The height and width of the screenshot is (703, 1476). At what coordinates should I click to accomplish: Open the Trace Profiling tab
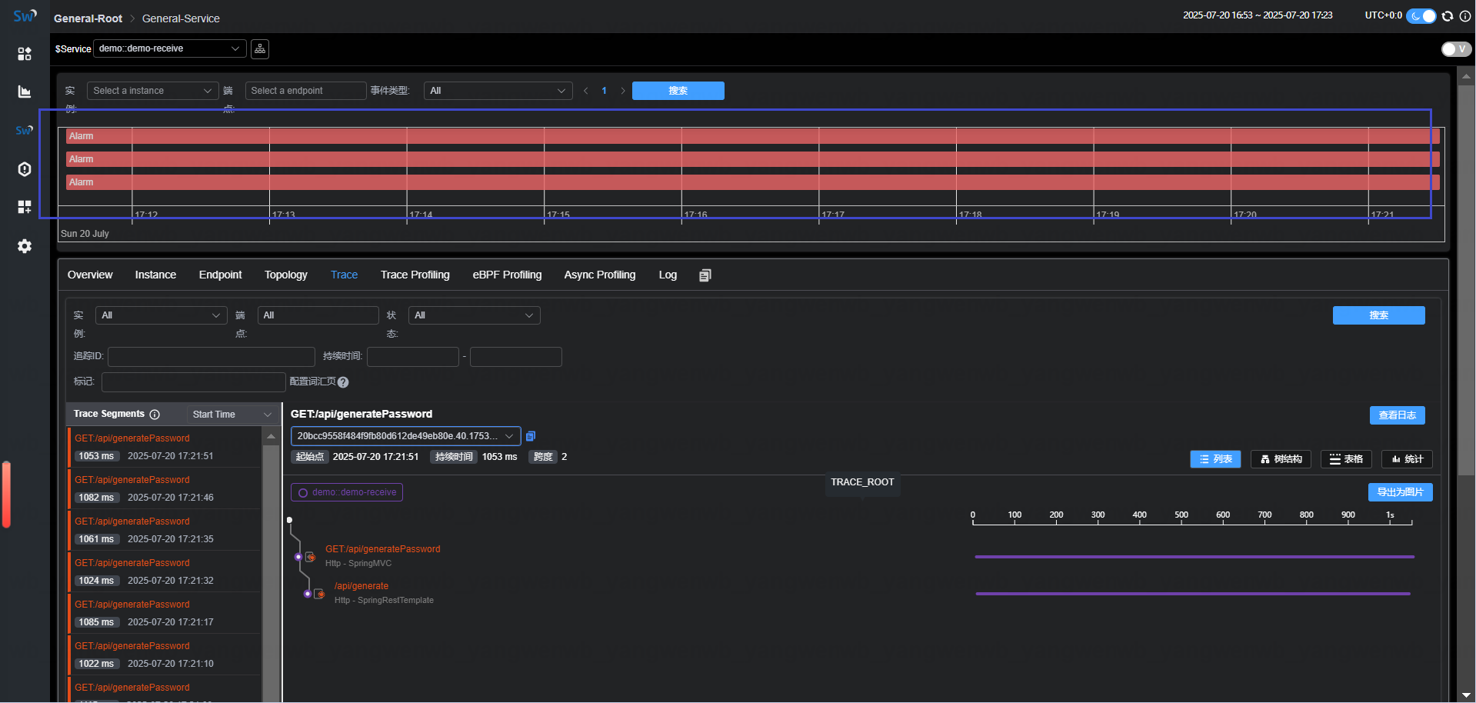[x=415, y=275]
